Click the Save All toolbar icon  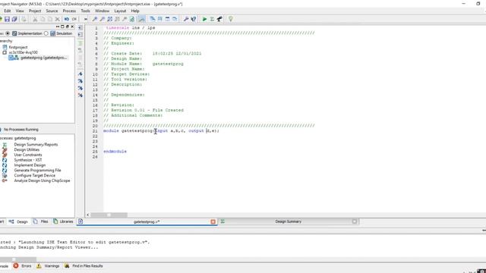[14, 19]
